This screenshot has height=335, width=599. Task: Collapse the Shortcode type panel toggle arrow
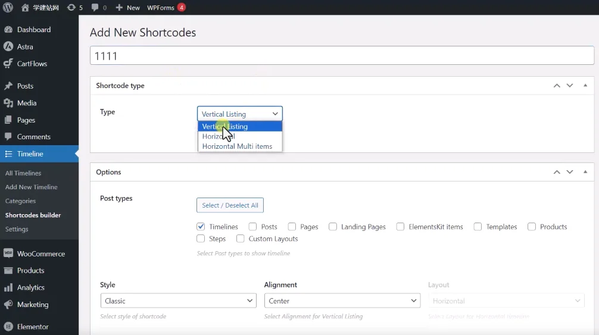point(585,86)
